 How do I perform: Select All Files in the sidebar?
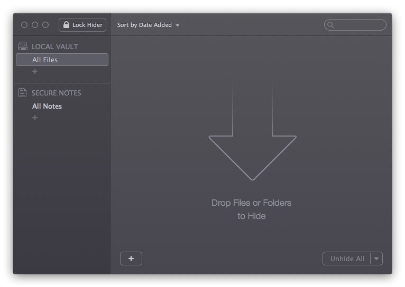point(62,60)
